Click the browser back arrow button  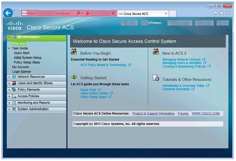click(9, 13)
